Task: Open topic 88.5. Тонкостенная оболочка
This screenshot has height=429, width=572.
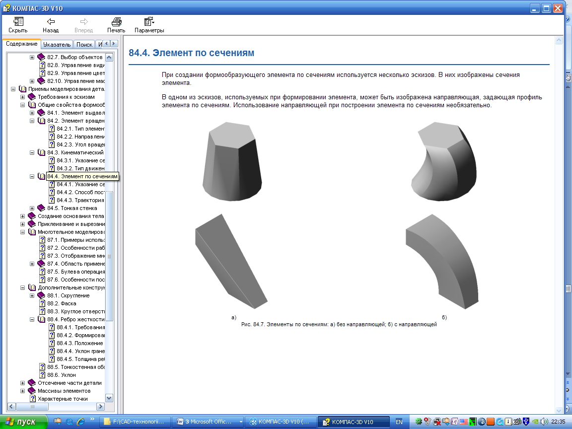Action: [x=76, y=367]
